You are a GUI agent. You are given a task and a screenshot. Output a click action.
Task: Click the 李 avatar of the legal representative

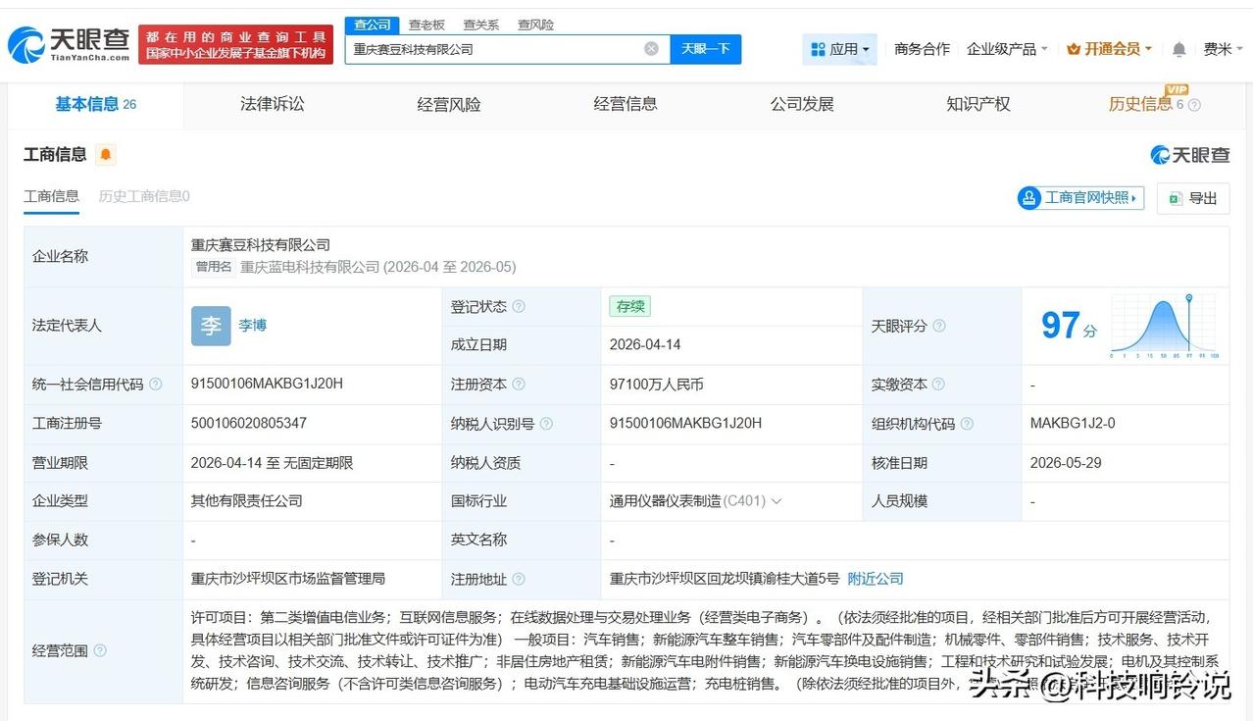[x=211, y=326]
